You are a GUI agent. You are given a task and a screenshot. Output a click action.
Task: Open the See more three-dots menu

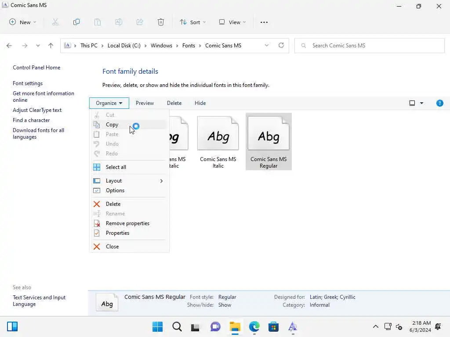pos(264,22)
